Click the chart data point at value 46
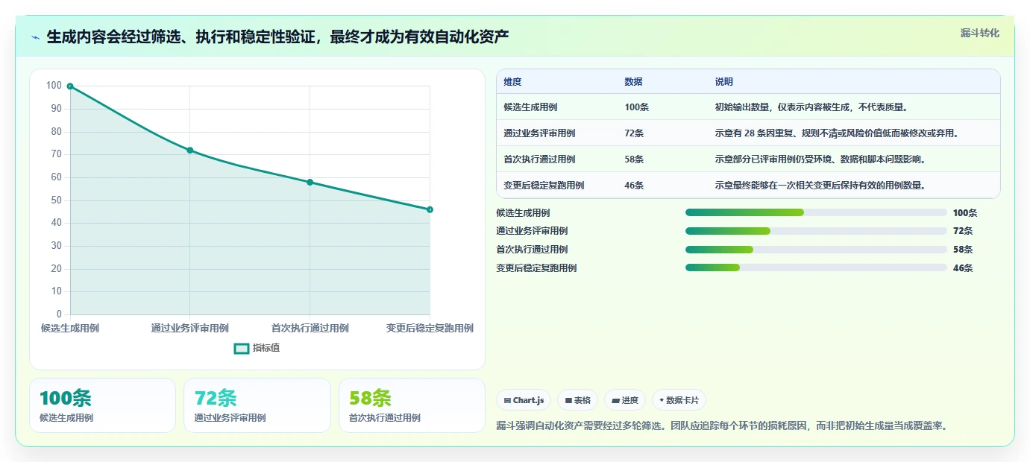The width and height of the screenshot is (1030, 462). 430,209
